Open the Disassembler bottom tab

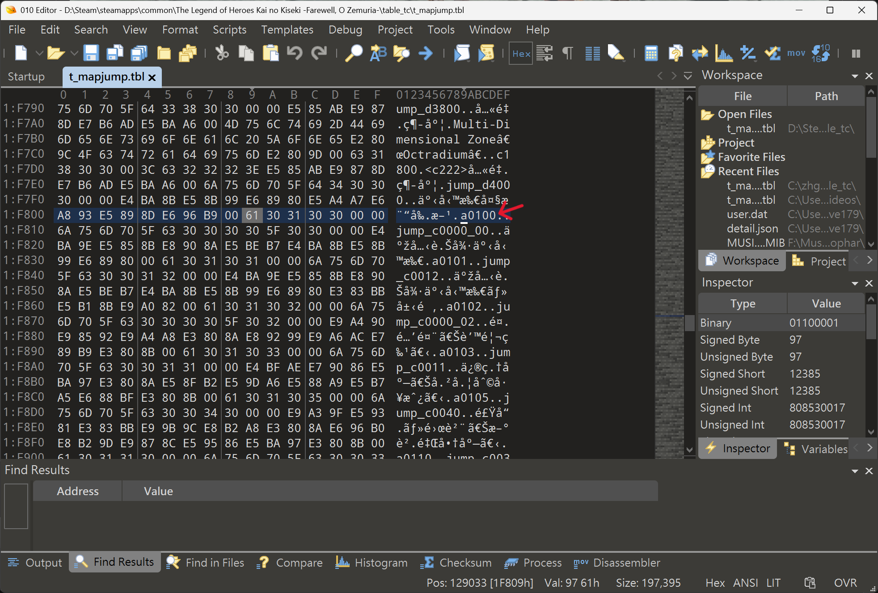click(617, 563)
